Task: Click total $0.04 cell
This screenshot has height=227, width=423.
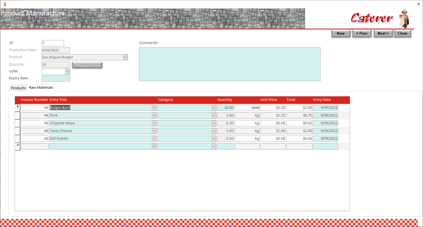Action: 299,139
